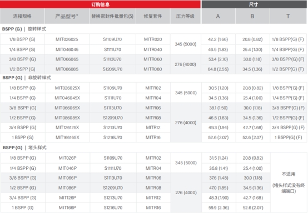Select the 3/4 BSPP(G) (F) thread cell
Viewport: 308px width, 213px height.
point(288,128)
